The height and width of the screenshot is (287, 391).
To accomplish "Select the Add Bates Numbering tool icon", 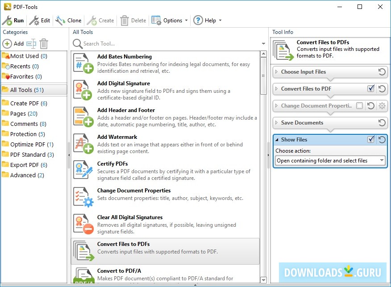I will point(83,63).
